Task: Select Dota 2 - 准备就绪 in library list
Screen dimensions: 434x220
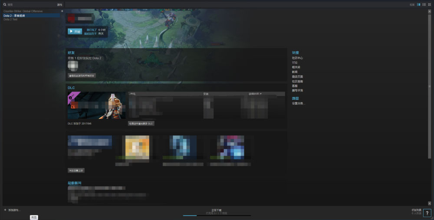Action: pos(31,16)
